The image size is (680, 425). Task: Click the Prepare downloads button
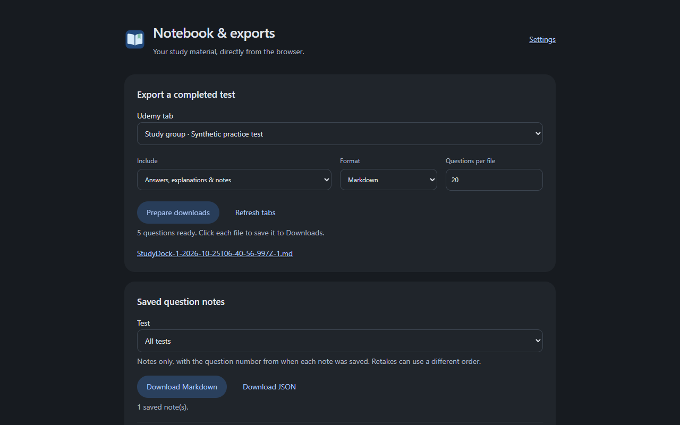coord(178,212)
